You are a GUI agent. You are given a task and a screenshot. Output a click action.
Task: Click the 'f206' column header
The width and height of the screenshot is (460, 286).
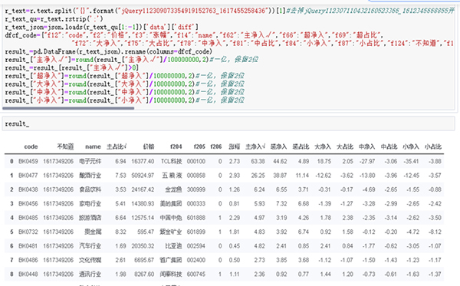tap(216, 146)
